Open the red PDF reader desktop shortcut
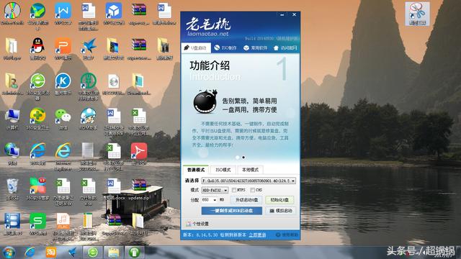The image size is (461, 259). 139,154
